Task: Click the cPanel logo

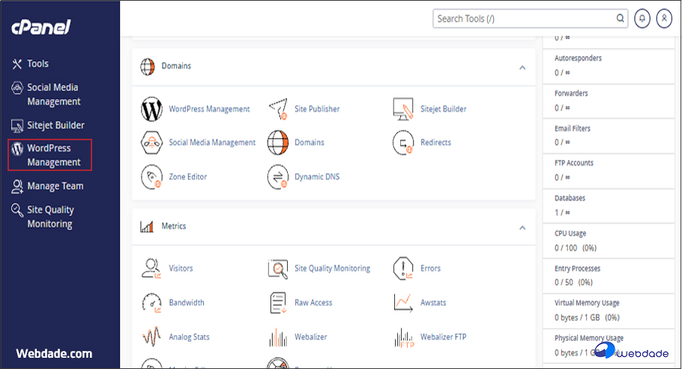Action: pyautogui.click(x=40, y=28)
